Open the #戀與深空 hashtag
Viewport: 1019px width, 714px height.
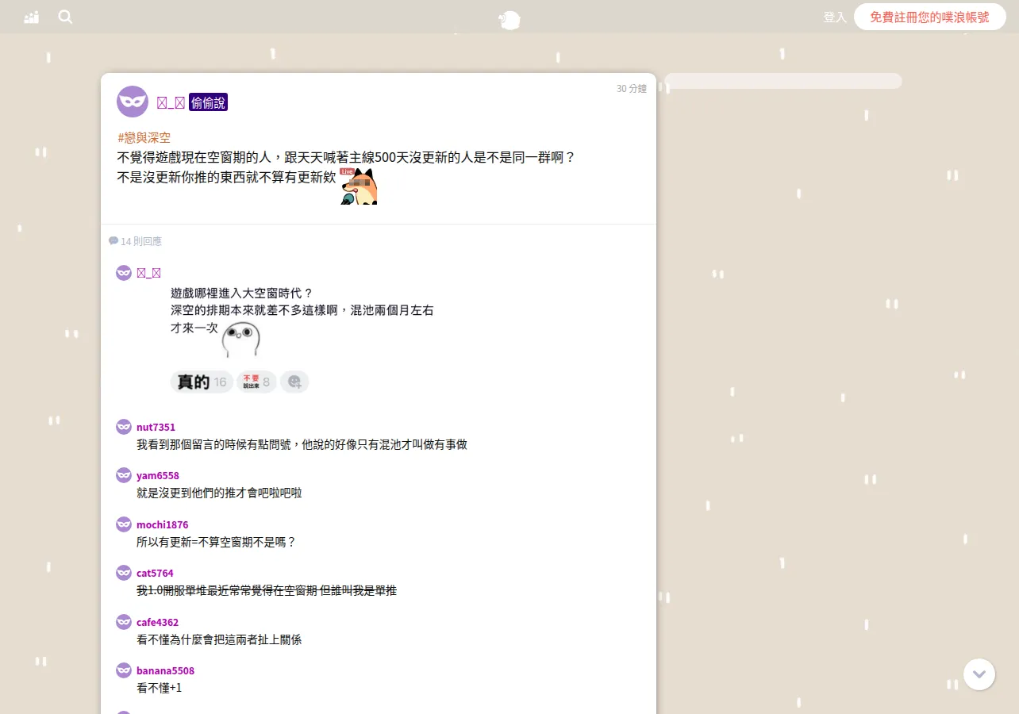[x=144, y=137]
